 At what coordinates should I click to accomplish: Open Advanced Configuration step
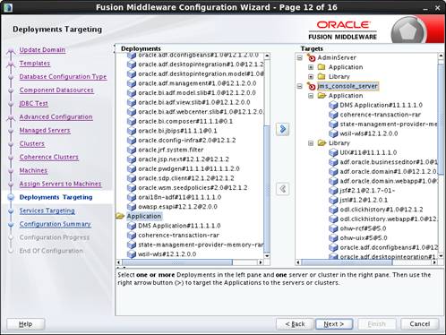click(56, 117)
